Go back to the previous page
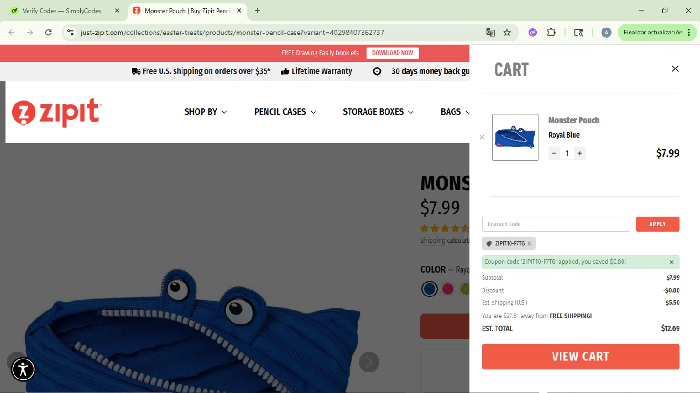Image resolution: width=700 pixels, height=393 pixels. (x=12, y=33)
